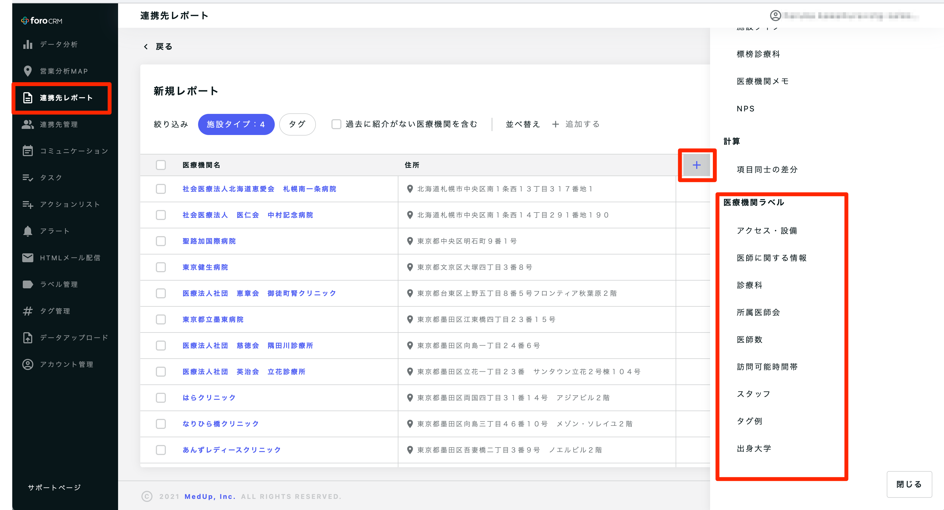This screenshot has width=944, height=510.
Task: Select 標榜診療科 from the column panel
Action: 758,54
